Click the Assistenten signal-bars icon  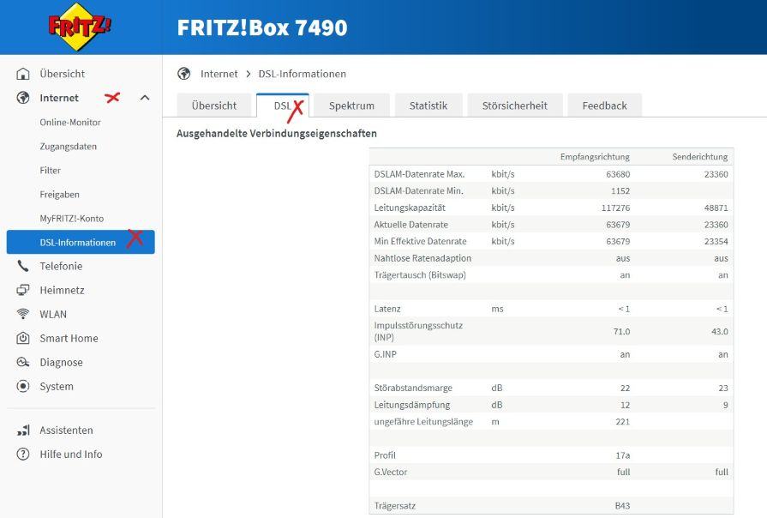23,430
